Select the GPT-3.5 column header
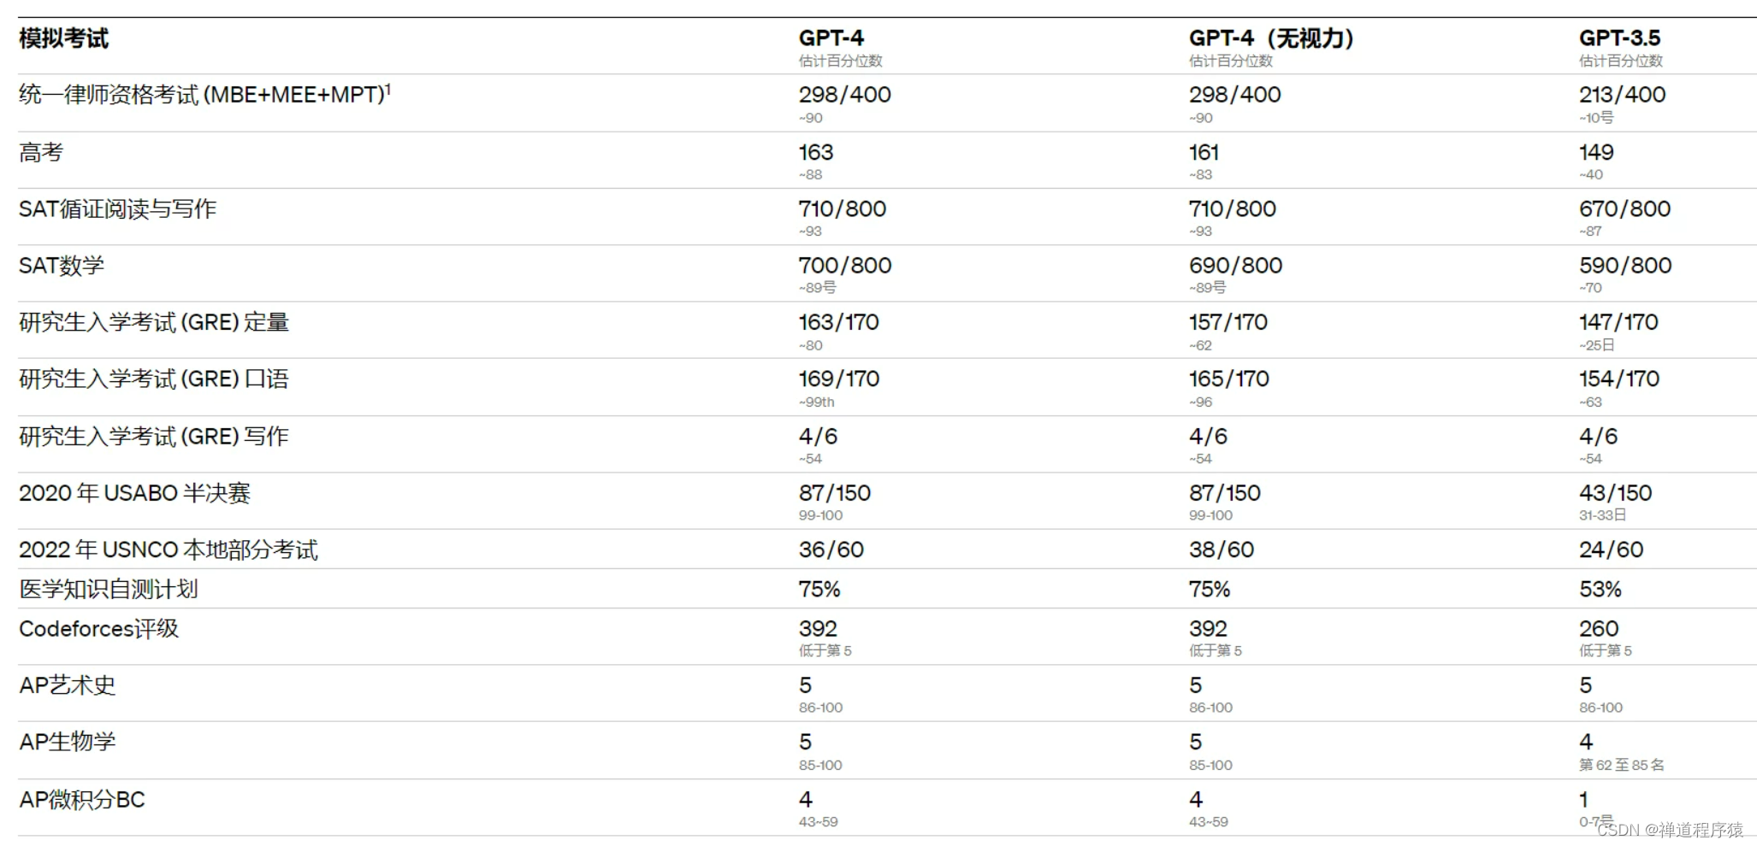 click(x=1619, y=38)
